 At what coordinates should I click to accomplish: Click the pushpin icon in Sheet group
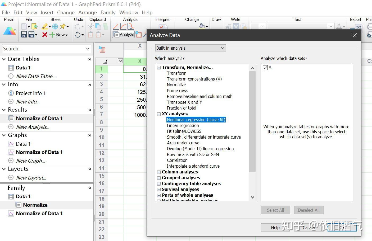63,26
